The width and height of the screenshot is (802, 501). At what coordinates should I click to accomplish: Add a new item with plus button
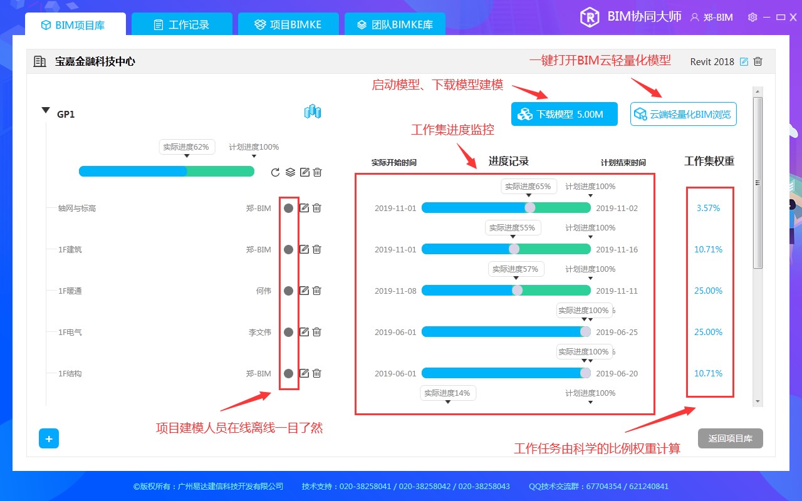48,438
